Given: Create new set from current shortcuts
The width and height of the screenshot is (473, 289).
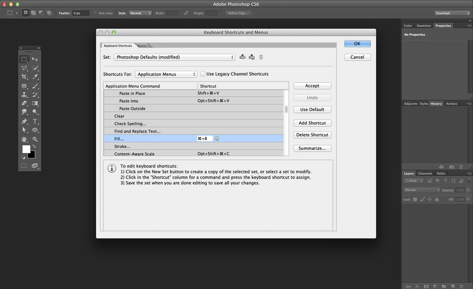Looking at the screenshot, I should 252,57.
